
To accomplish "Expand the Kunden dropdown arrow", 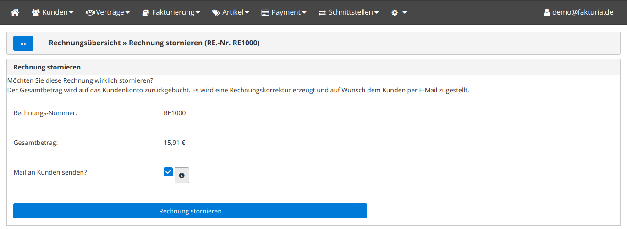I will [71, 13].
